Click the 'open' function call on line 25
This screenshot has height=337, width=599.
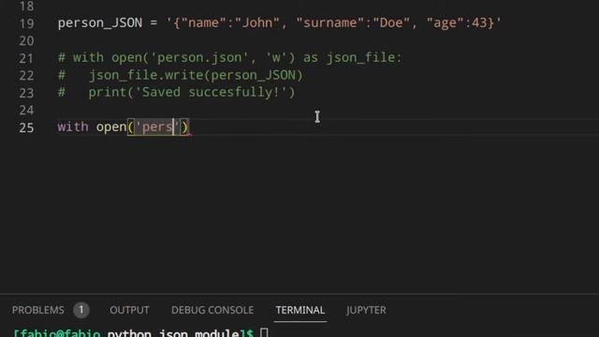111,127
